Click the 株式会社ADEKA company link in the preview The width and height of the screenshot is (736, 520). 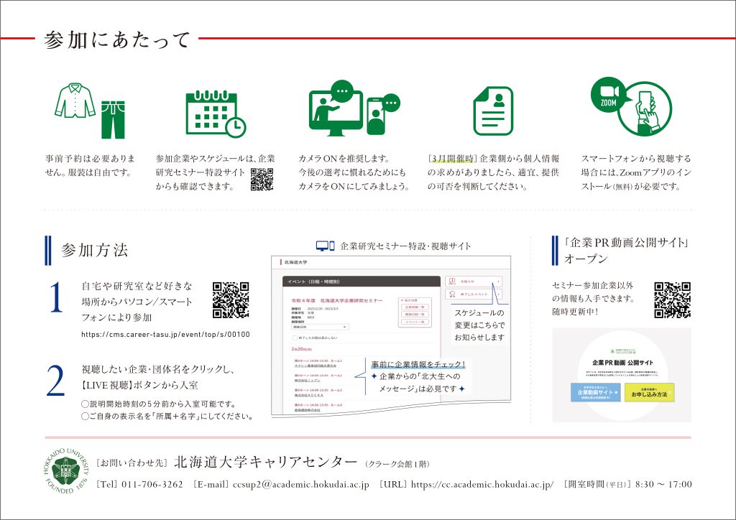(x=309, y=395)
